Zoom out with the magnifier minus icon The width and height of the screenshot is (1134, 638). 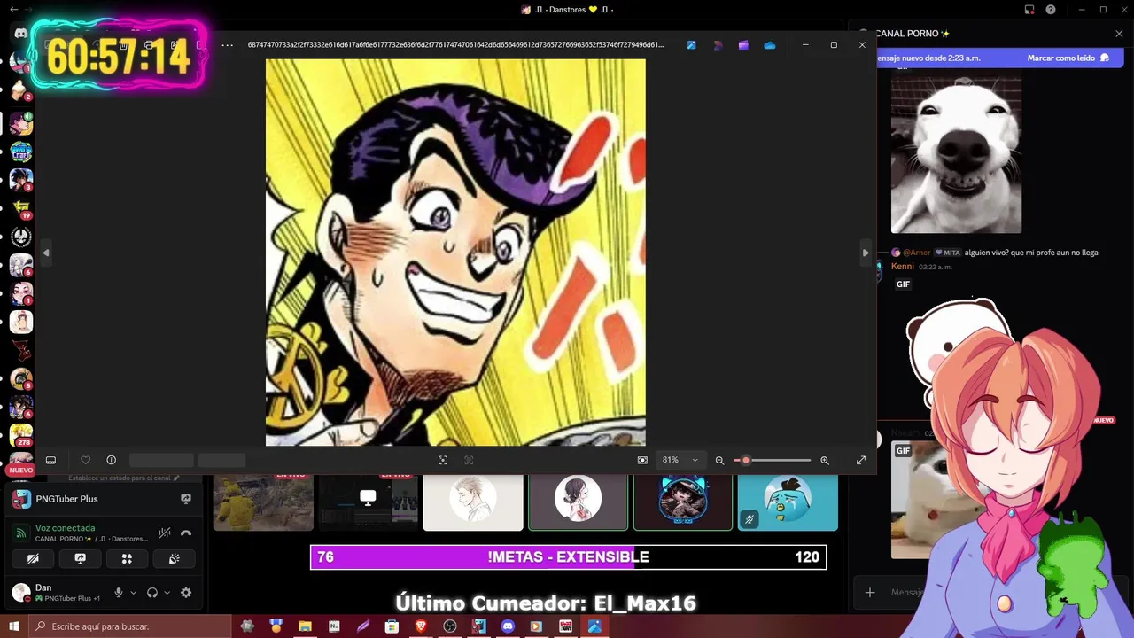[719, 460]
